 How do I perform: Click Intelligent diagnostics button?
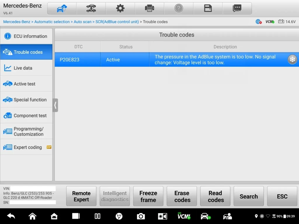(x=115, y=196)
